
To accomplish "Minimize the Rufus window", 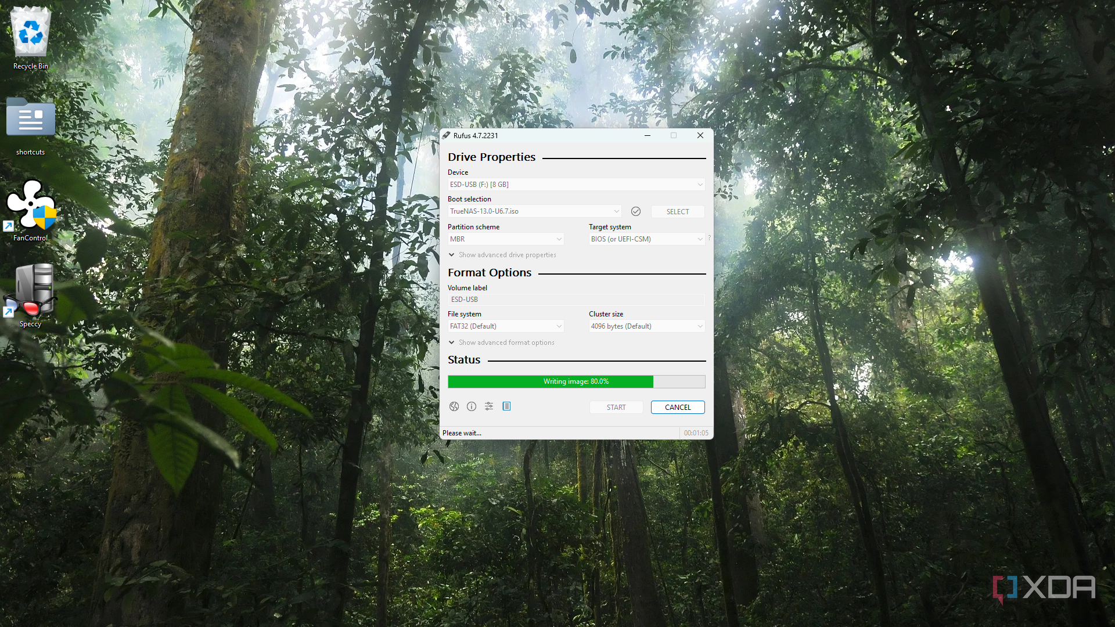I will pyautogui.click(x=647, y=135).
